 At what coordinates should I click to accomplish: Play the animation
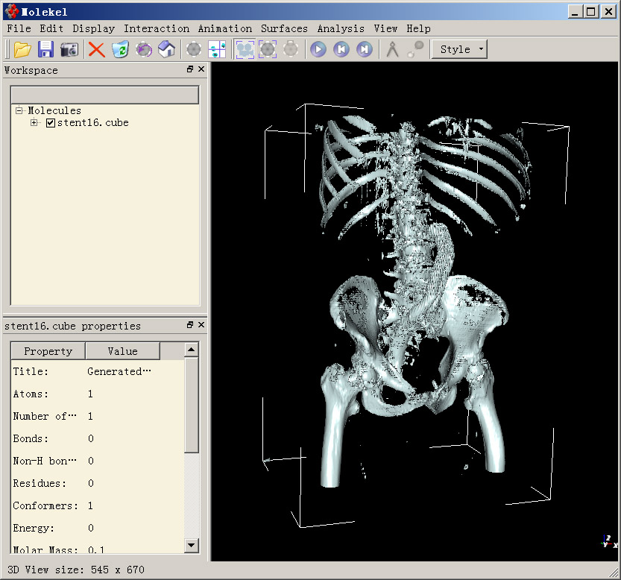[318, 49]
